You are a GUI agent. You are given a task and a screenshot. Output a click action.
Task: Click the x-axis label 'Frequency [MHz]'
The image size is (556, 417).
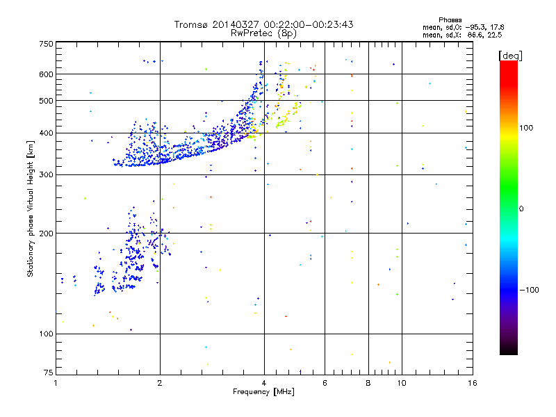click(x=263, y=392)
